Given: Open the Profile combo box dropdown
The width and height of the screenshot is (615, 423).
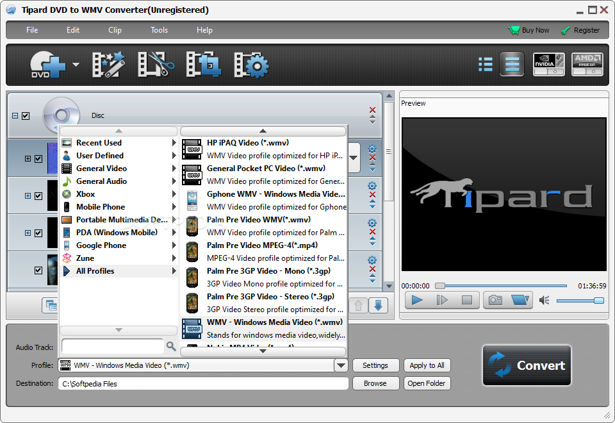Looking at the screenshot, I should 341,366.
